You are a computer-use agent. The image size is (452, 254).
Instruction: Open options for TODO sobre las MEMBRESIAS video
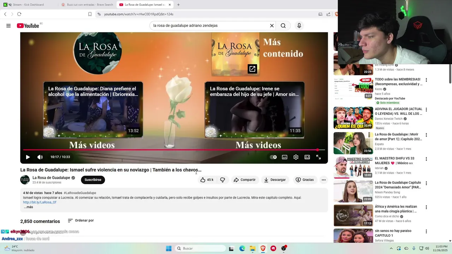point(426,80)
